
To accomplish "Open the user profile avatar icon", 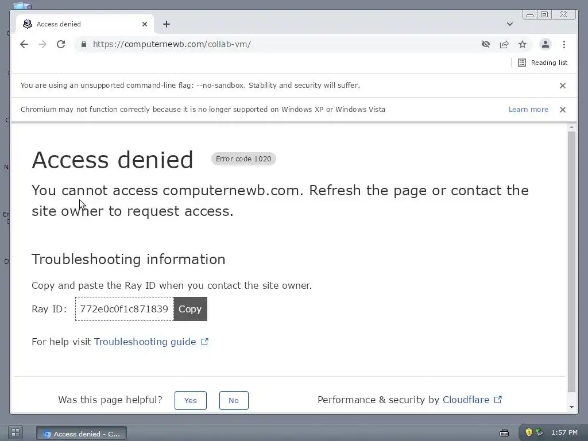I will (546, 44).
